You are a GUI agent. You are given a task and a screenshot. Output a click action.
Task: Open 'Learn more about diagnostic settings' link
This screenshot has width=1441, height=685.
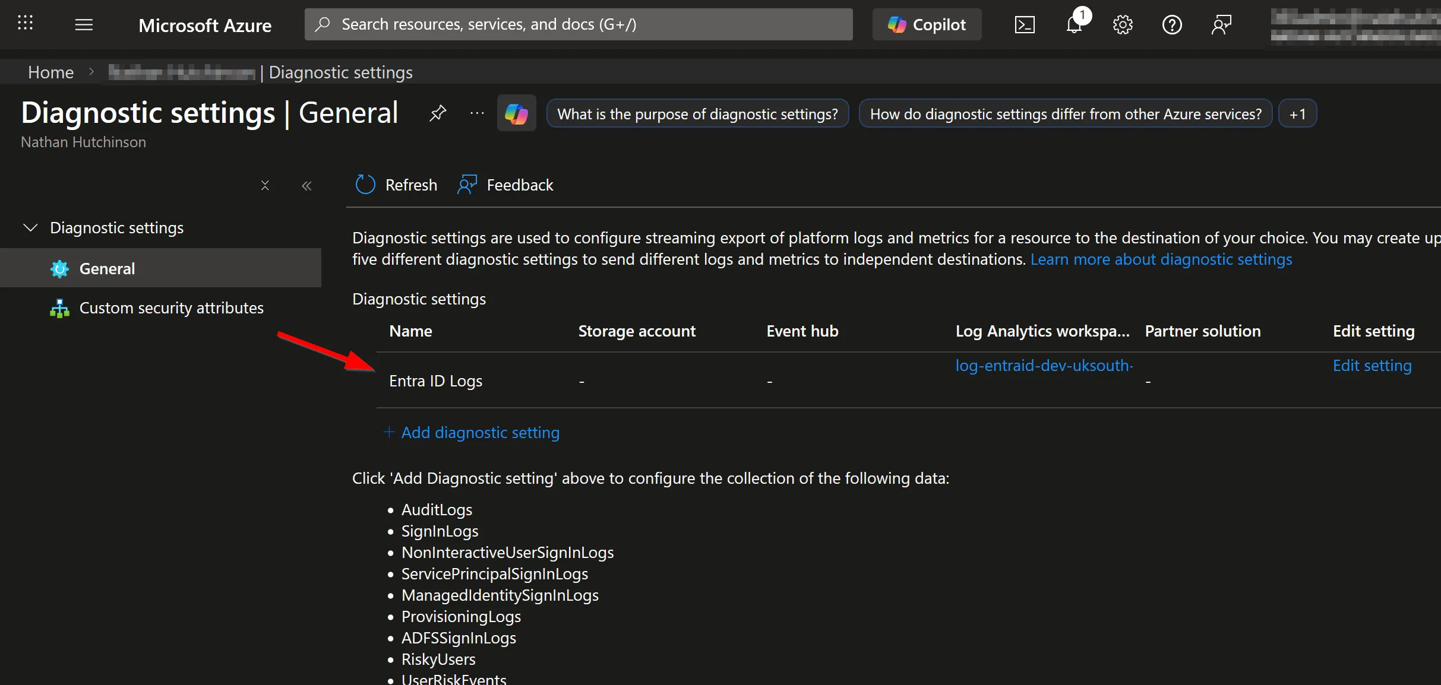click(x=1161, y=259)
